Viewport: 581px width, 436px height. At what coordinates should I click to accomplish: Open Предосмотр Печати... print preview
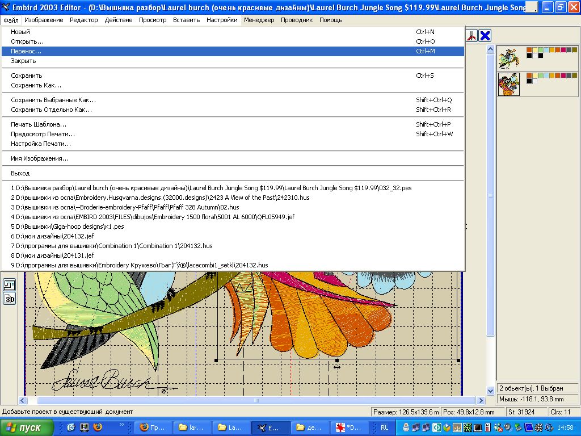pos(43,134)
